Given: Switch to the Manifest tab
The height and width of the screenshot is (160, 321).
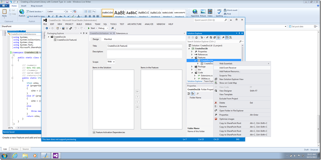Looking at the screenshot, I should 108,39.
